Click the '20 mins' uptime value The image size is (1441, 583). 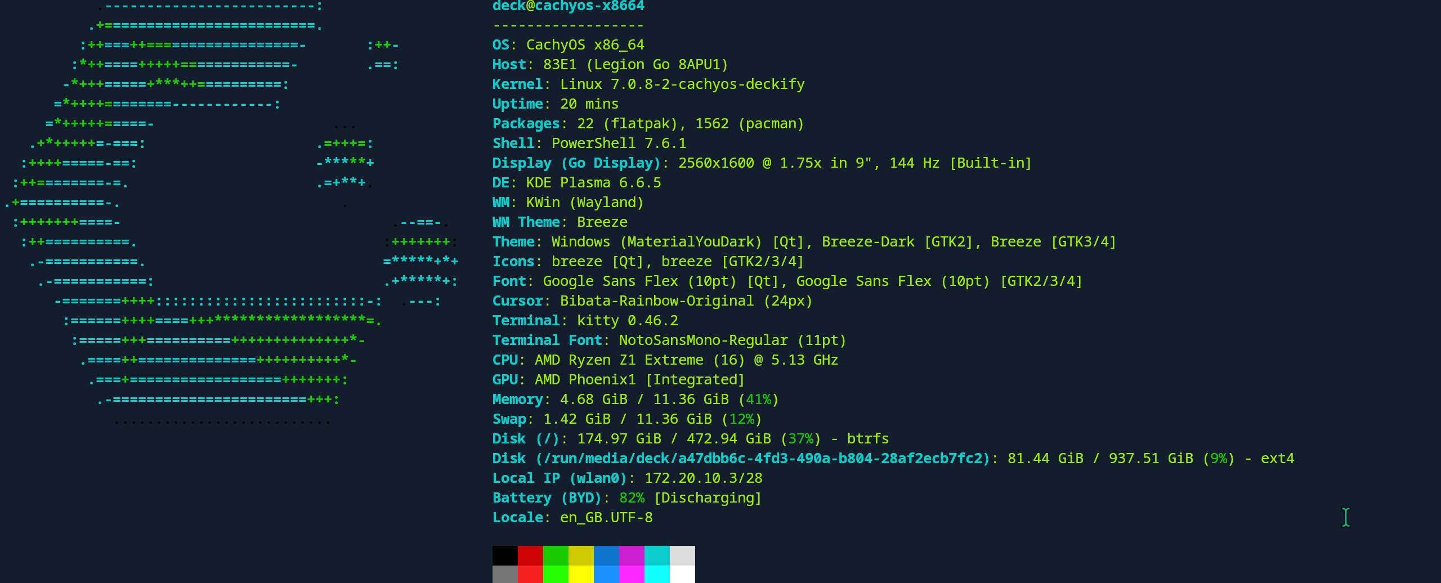point(589,104)
